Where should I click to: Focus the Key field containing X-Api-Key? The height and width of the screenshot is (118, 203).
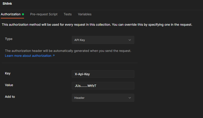pyautogui.click(x=103, y=74)
